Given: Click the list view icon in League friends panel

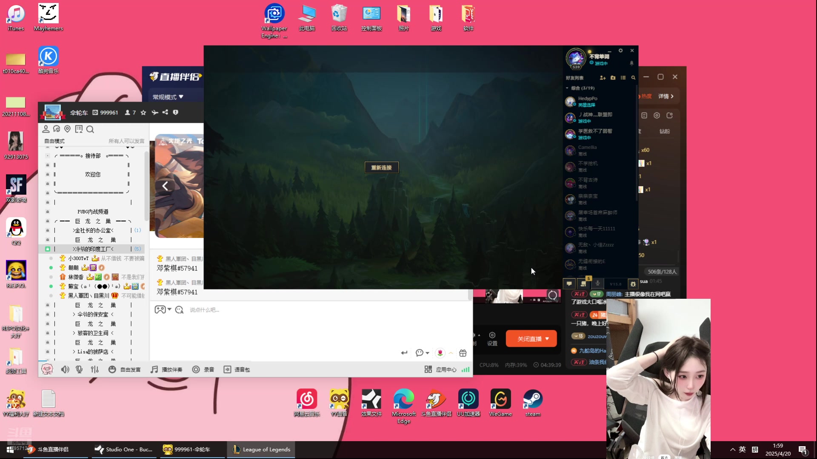Looking at the screenshot, I should [623, 78].
